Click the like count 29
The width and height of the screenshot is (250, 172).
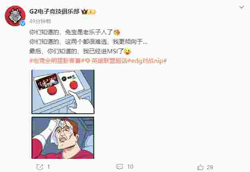(210, 167)
